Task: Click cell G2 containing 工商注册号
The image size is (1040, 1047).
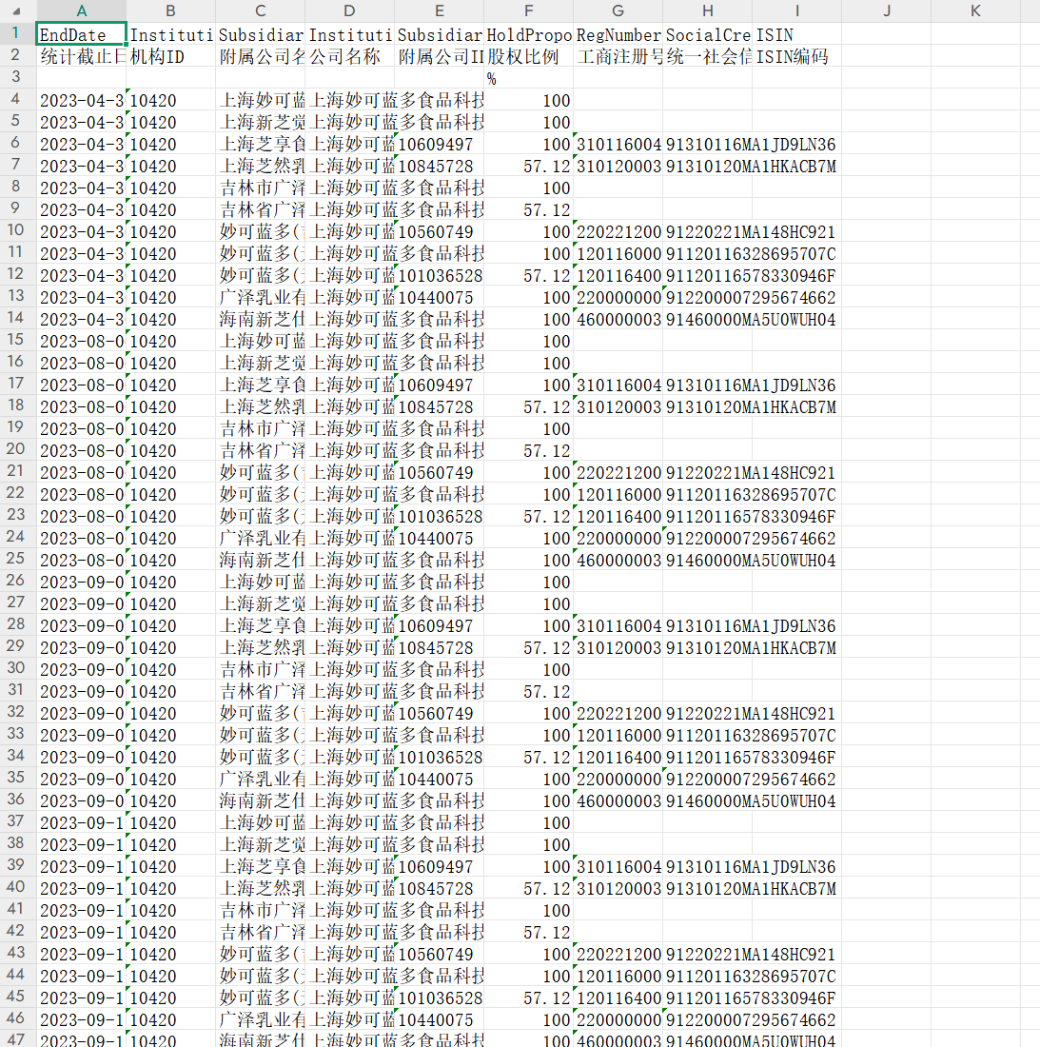Action: (618, 56)
